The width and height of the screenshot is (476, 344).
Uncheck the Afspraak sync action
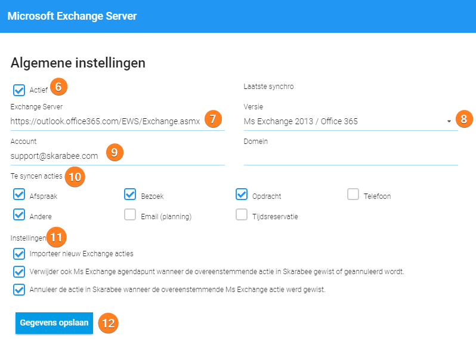[19, 194]
